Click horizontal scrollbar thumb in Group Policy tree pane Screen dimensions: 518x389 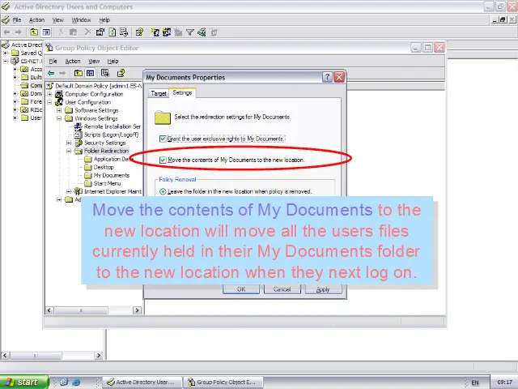point(81,310)
